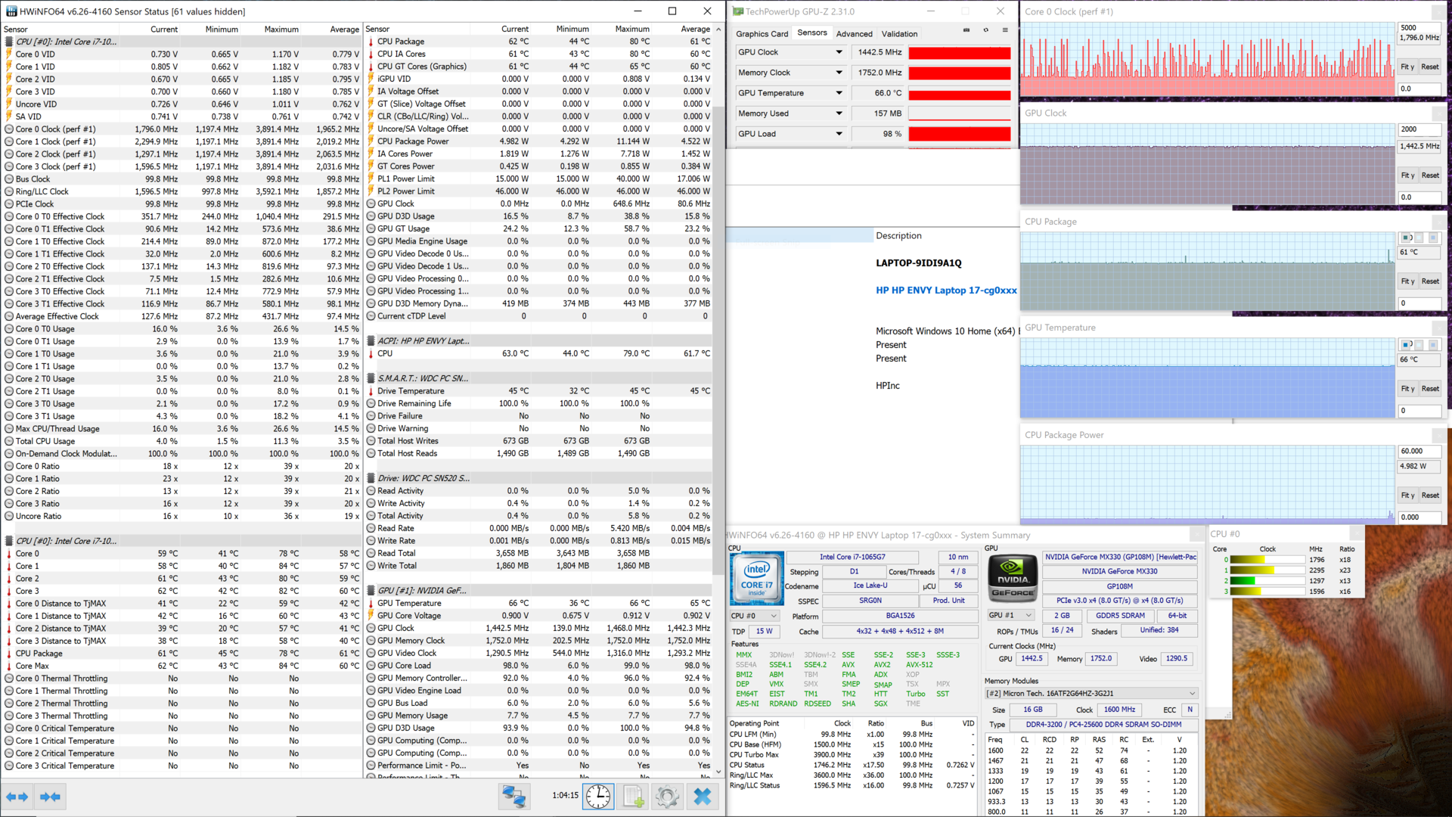This screenshot has width=1452, height=817.
Task: Click Reset in CPU Package Power graph
Action: [x=1430, y=495]
